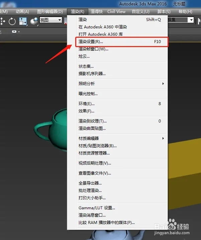
Task: Choose 在 Autodesk A360 中渲染
Action: point(122,27)
